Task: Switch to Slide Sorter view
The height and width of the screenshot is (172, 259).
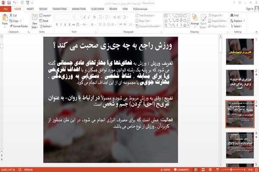Action: [203, 170]
